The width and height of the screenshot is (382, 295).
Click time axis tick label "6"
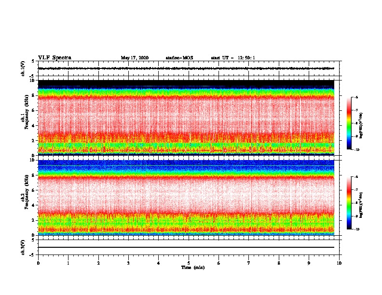point(219,263)
